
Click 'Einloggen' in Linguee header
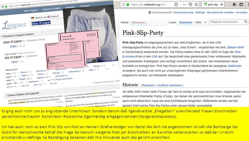pyautogui.click(x=70, y=7)
